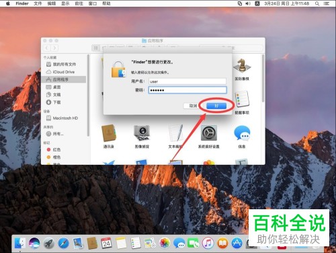Open the 帮助 menu
The width and height of the screenshot is (336, 253).
pyautogui.click(x=106, y=3)
